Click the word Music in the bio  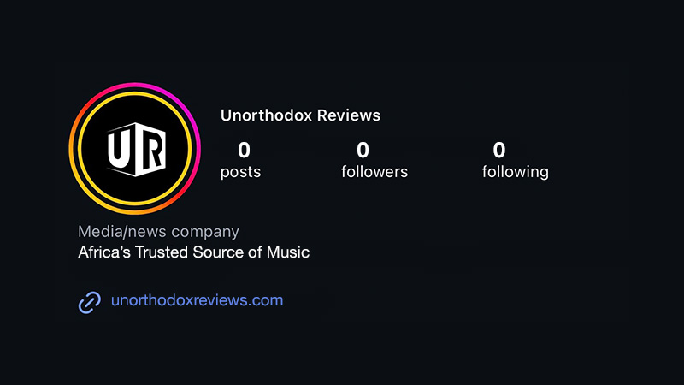click(x=288, y=252)
